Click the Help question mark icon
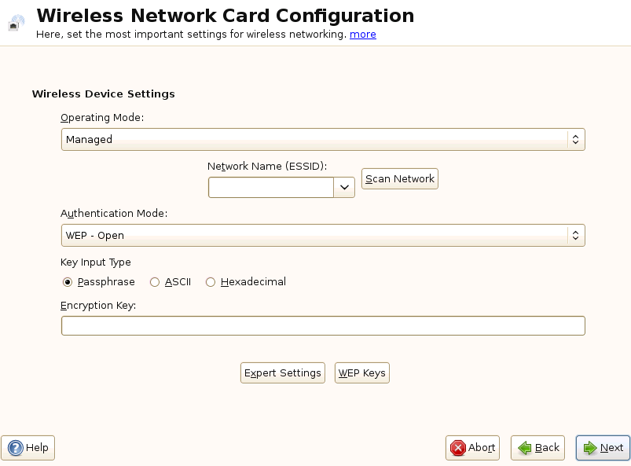Viewport: 631px width, 466px height. (x=15, y=448)
